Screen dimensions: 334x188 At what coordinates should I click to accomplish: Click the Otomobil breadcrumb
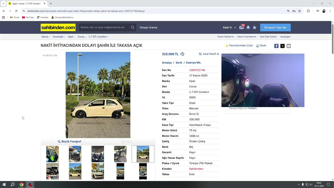coord(58,37)
